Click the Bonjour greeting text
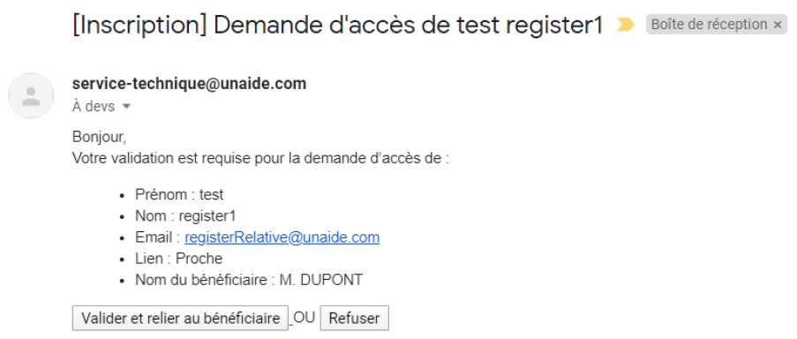The height and width of the screenshot is (339, 797). point(99,137)
